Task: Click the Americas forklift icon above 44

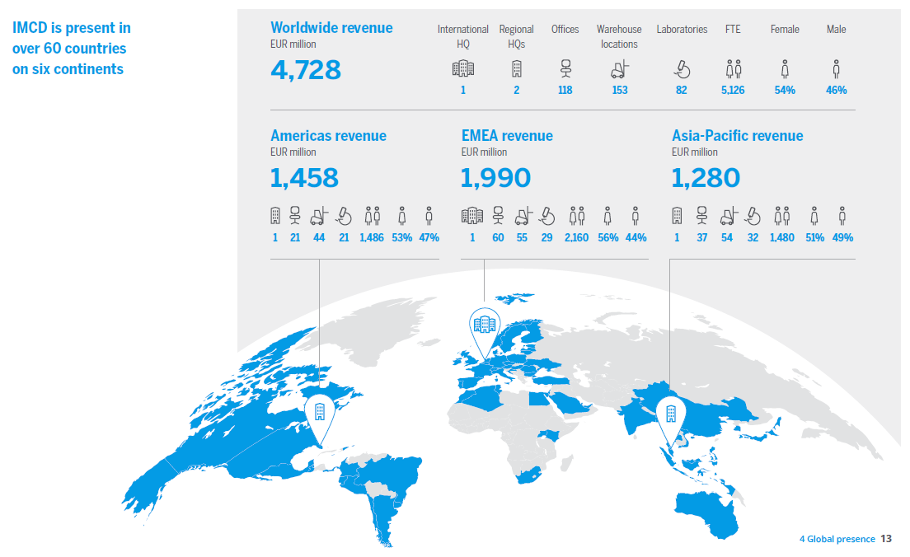Action: click(319, 216)
